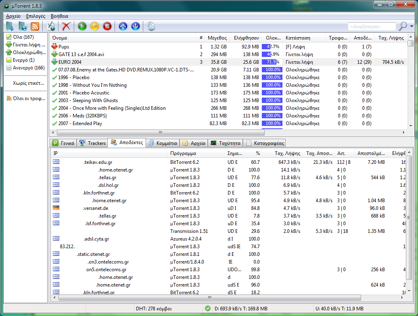Click the yellow Pause torrent button

pos(95,26)
